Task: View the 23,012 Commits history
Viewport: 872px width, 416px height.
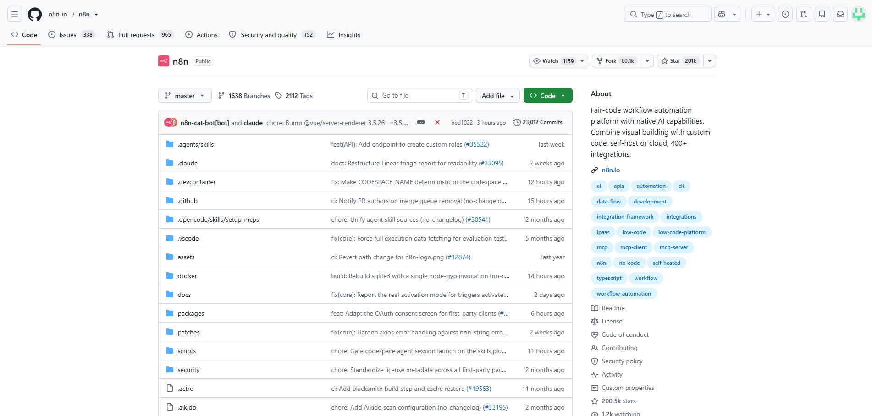Action: [x=538, y=122]
